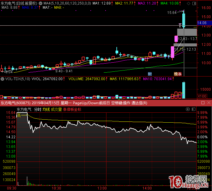Click the 11.75 - 12.13 gap annotation
The height and width of the screenshot is (191, 212).
click(x=185, y=49)
